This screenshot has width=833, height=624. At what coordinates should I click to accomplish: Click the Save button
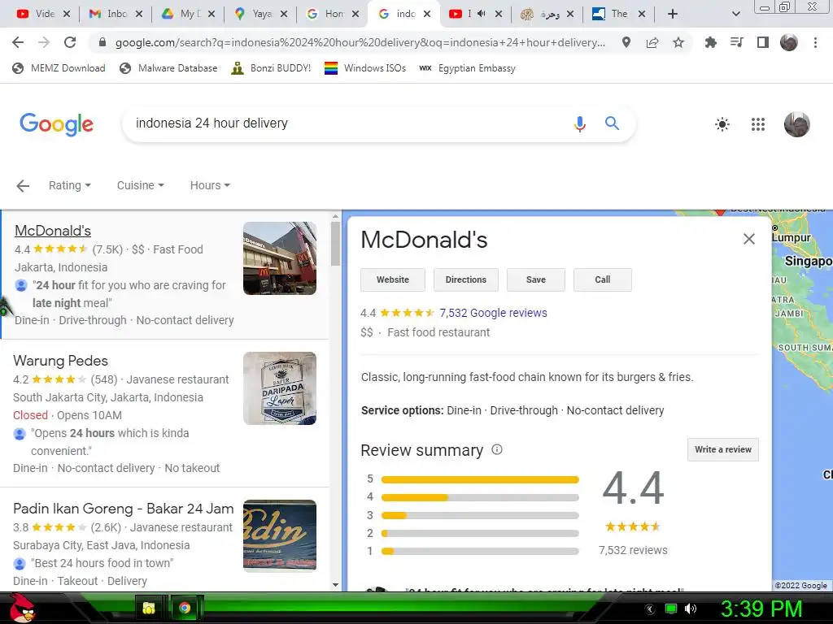click(536, 279)
